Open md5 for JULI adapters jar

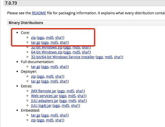[x=72, y=101]
